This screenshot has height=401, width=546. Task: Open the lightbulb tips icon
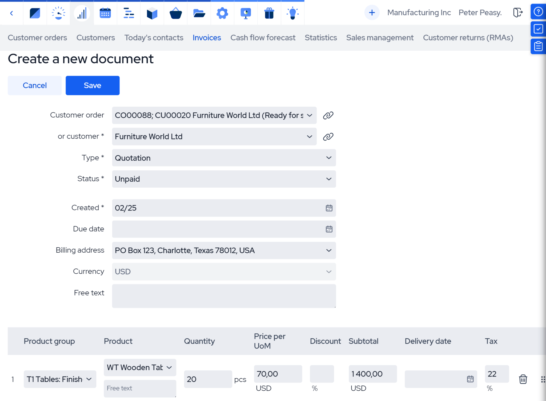tap(292, 13)
